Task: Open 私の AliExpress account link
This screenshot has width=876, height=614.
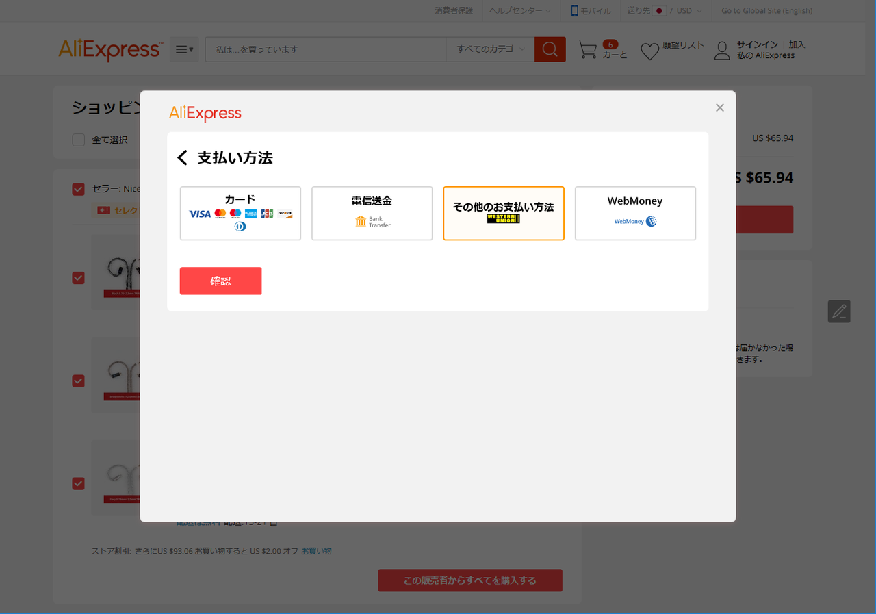Action: click(766, 55)
